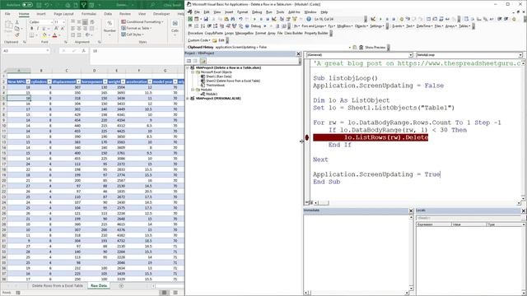Open filter dropdown on weight header
The height and width of the screenshot is (296, 527).
point(123,82)
